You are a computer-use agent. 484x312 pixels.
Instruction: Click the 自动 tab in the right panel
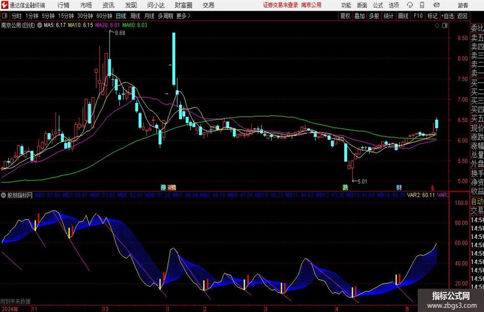pos(477,201)
